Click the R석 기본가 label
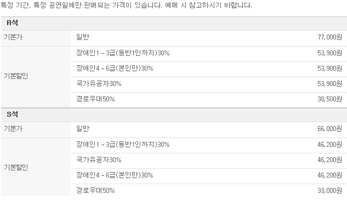The height and width of the screenshot is (200, 347). [13, 37]
